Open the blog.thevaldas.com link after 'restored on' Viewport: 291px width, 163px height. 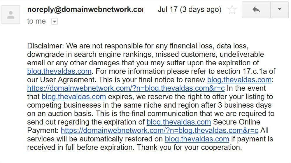point(197,139)
